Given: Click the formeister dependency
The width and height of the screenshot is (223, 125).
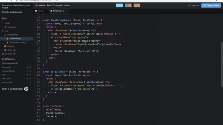Looking at the screenshot, I should [16, 67].
